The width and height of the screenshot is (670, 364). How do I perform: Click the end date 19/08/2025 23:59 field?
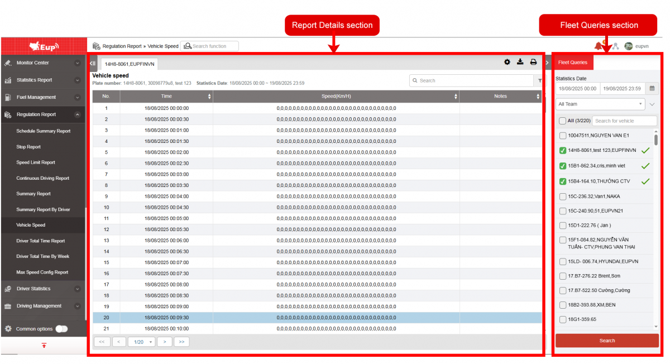(x=623, y=89)
